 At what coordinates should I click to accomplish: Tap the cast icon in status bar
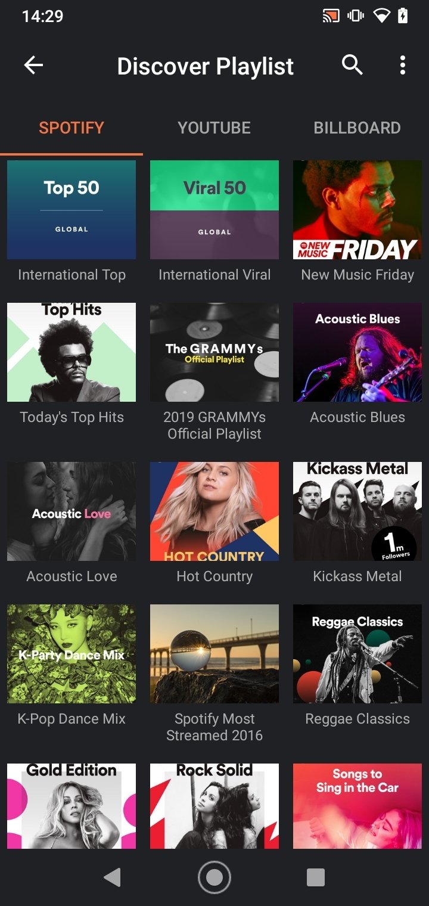331,16
